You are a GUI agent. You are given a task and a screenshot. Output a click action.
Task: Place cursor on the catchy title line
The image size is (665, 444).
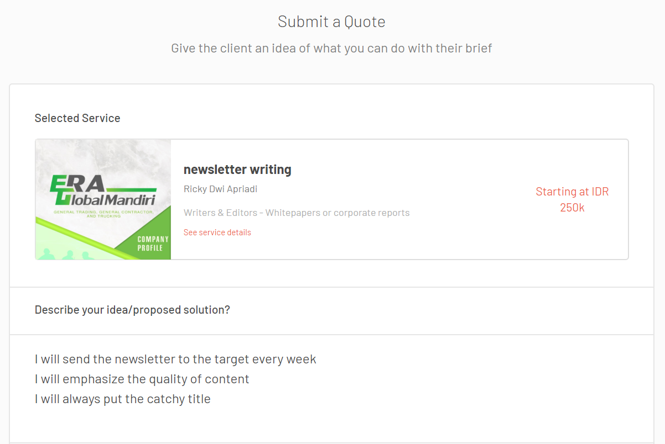122,399
